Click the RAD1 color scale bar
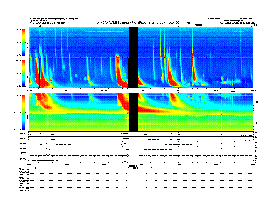The image size is (273, 211). point(23,73)
